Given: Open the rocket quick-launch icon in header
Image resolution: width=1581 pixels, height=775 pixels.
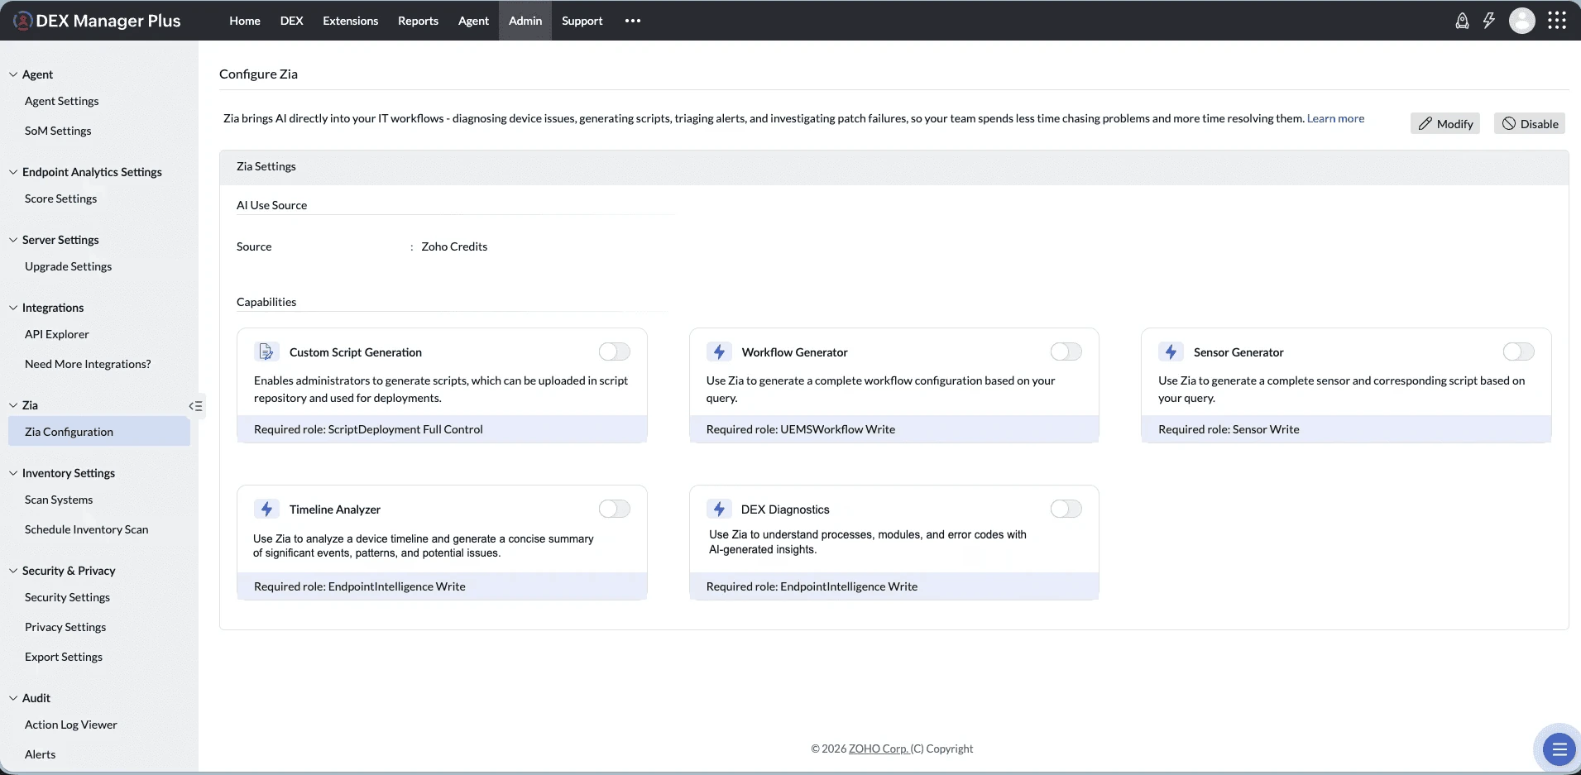Looking at the screenshot, I should tap(1462, 21).
